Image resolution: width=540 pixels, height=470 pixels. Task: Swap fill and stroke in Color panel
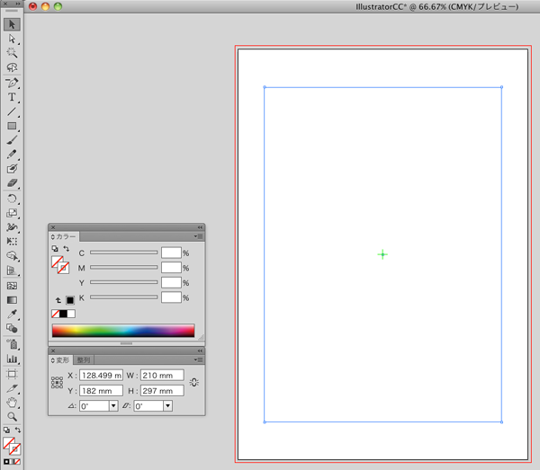pyautogui.click(x=66, y=248)
